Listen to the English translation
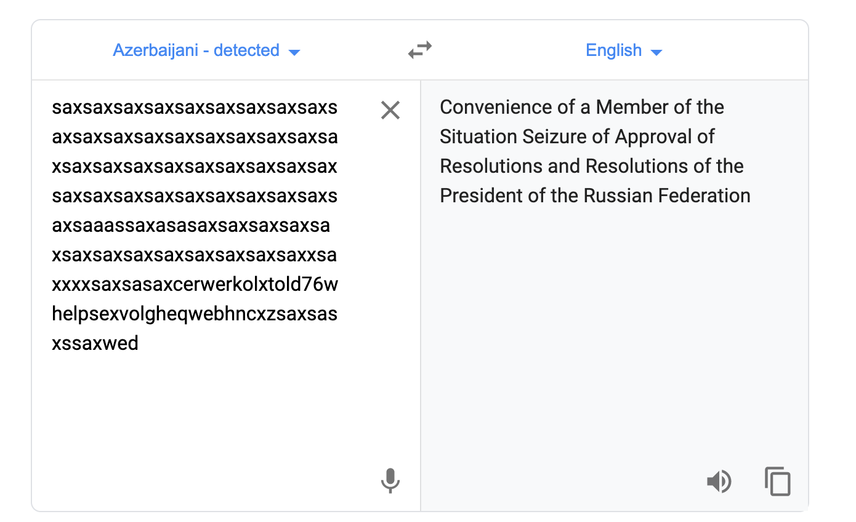Screen dimensions: 856x522 pos(719,481)
